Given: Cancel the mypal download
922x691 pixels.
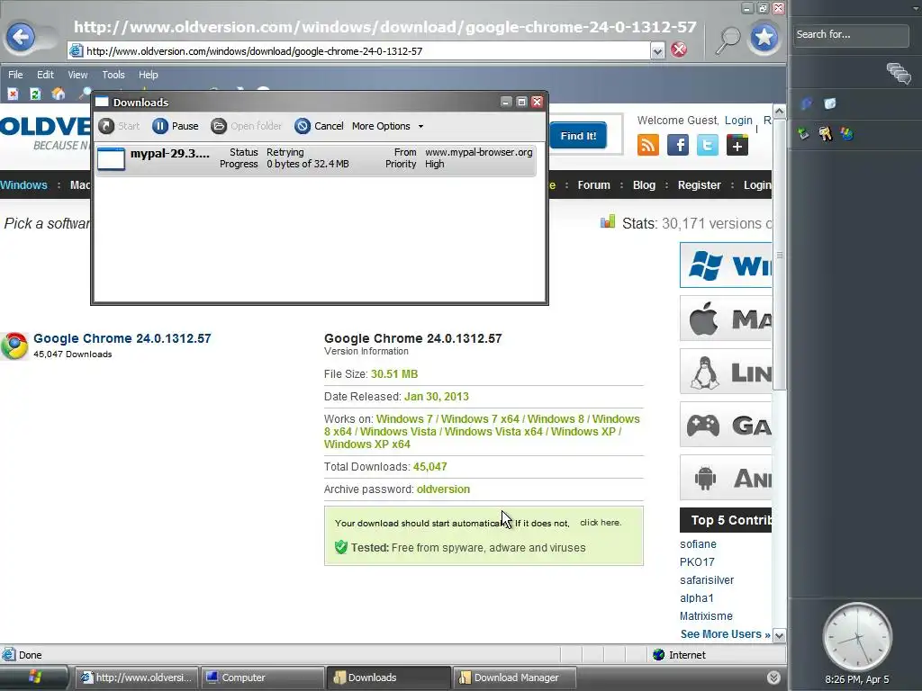Looking at the screenshot, I should click(x=319, y=126).
